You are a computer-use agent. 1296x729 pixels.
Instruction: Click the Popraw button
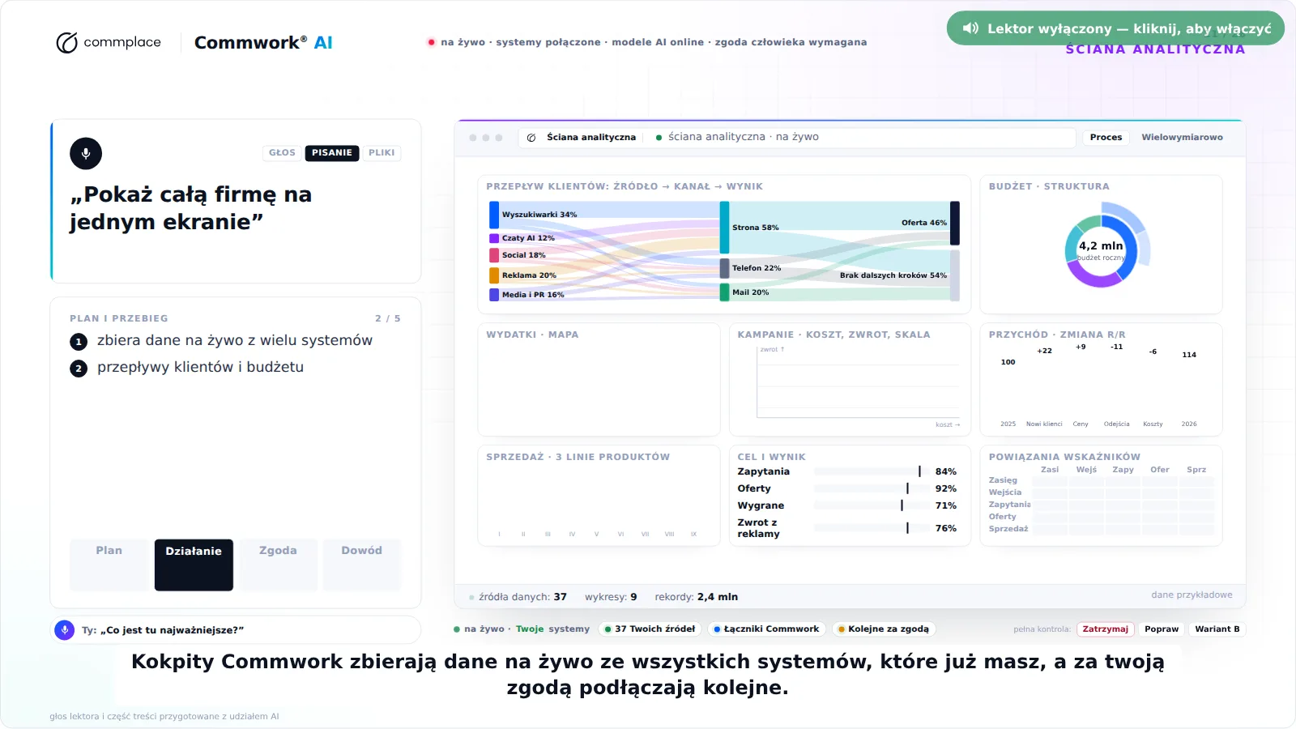[1162, 629]
